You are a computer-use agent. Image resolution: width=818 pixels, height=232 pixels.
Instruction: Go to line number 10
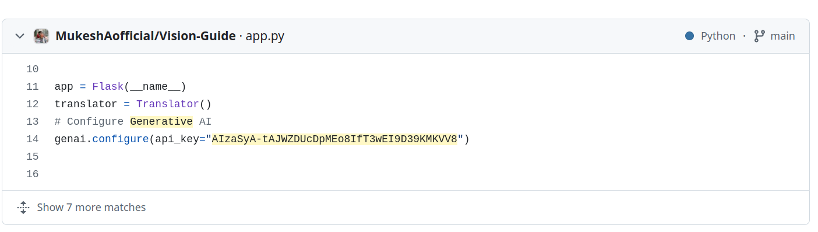[32, 69]
